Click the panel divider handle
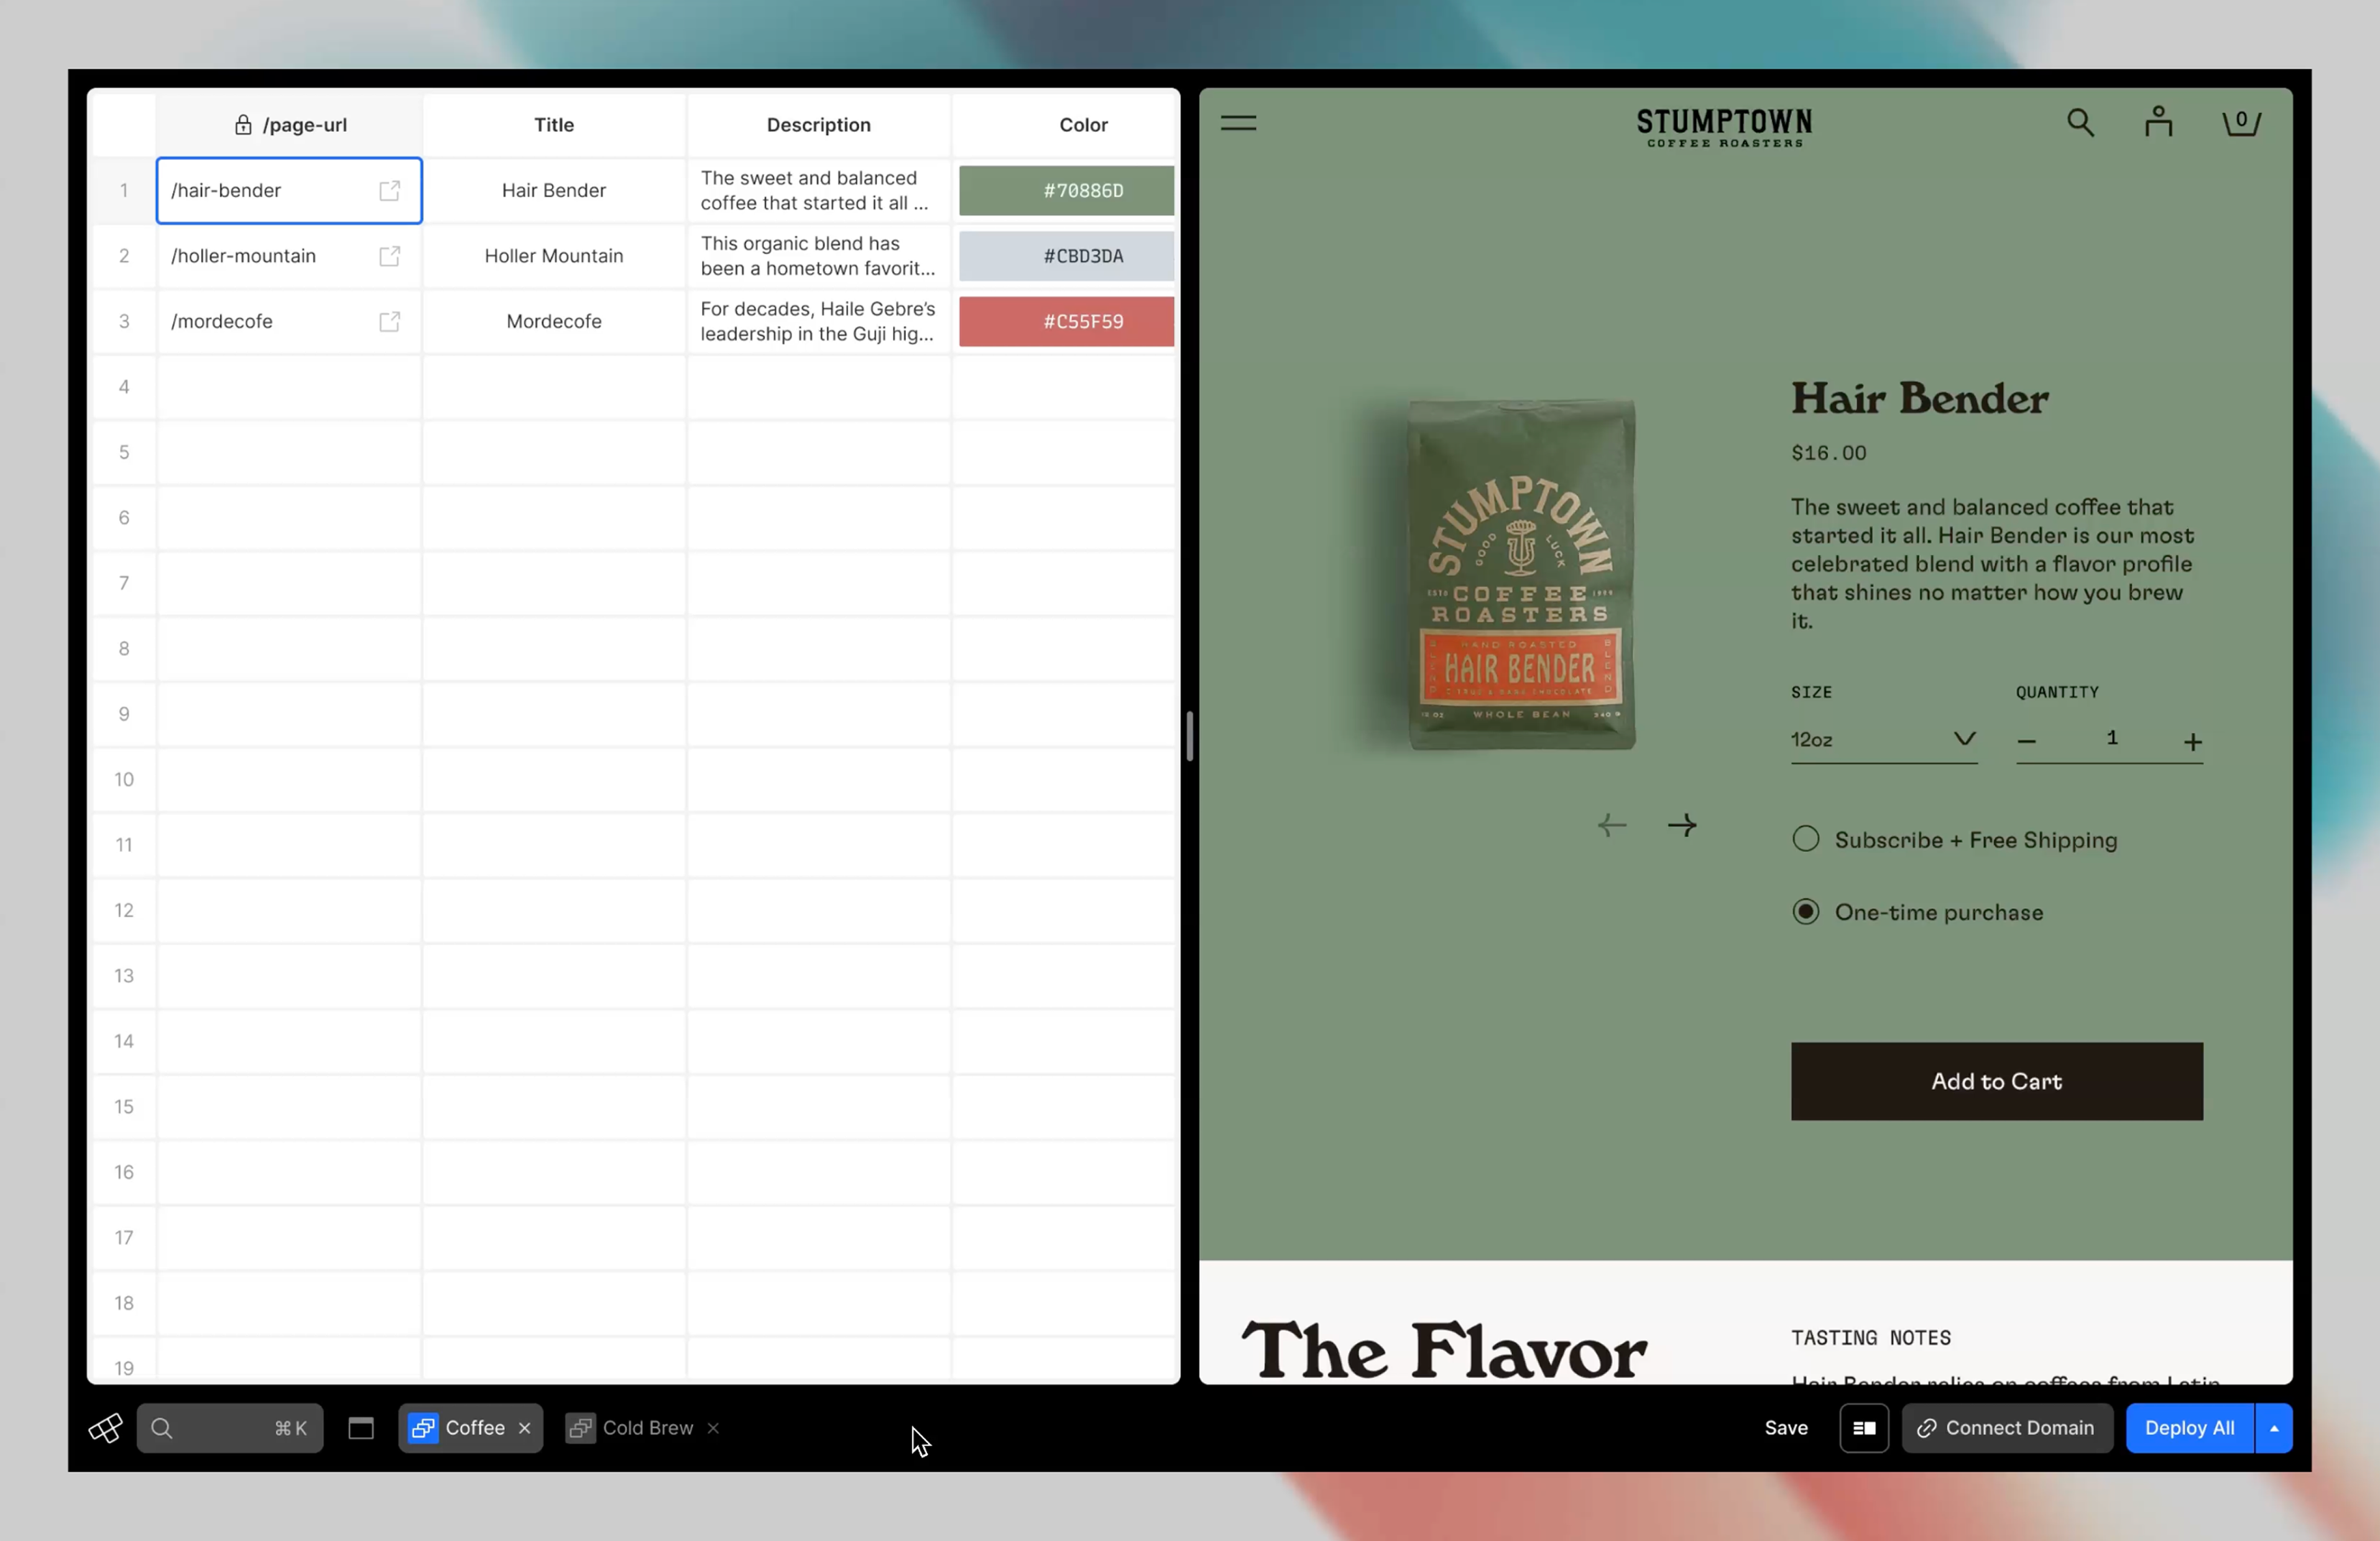 click(1189, 736)
